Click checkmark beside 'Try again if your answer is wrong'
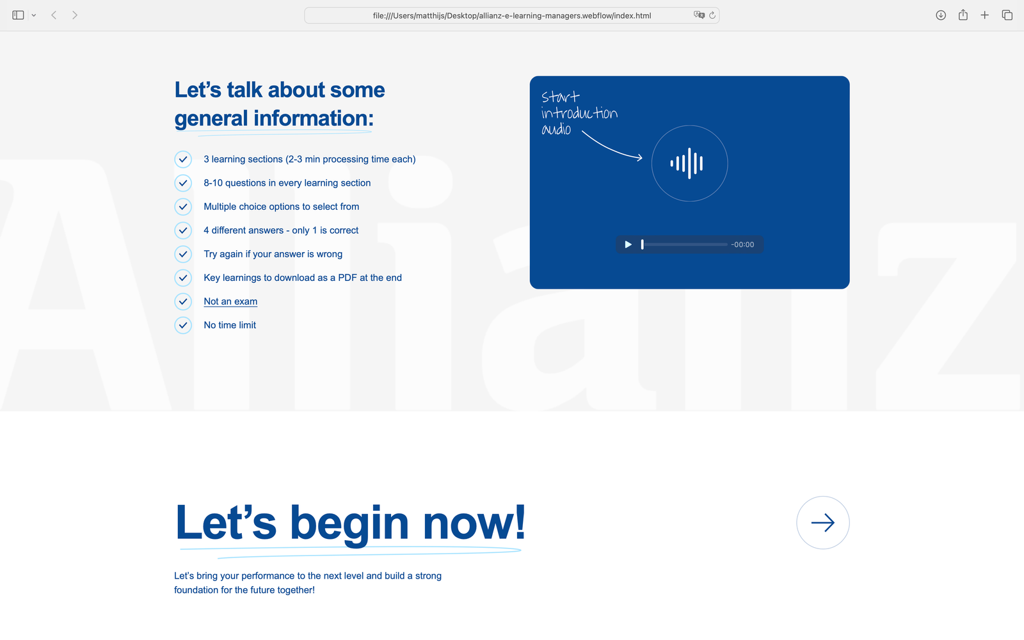 (183, 254)
